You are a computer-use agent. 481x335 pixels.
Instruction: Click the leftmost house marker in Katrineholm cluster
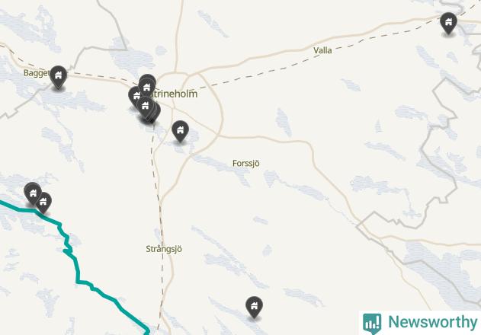pos(135,96)
